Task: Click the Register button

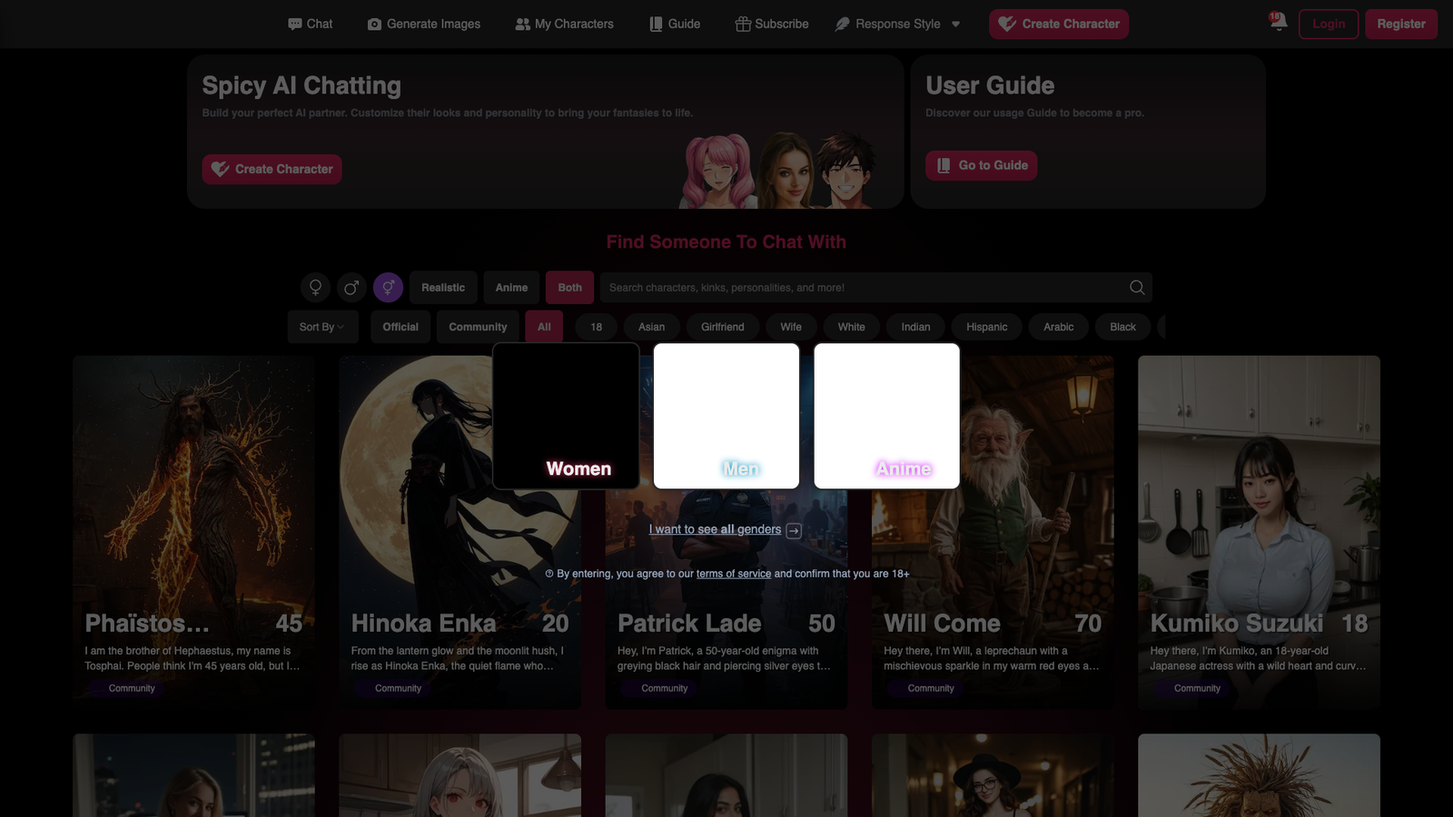Action: click(x=1401, y=25)
